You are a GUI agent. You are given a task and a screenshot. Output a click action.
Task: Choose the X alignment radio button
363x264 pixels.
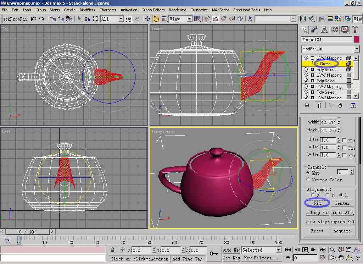pyautogui.click(x=313, y=195)
